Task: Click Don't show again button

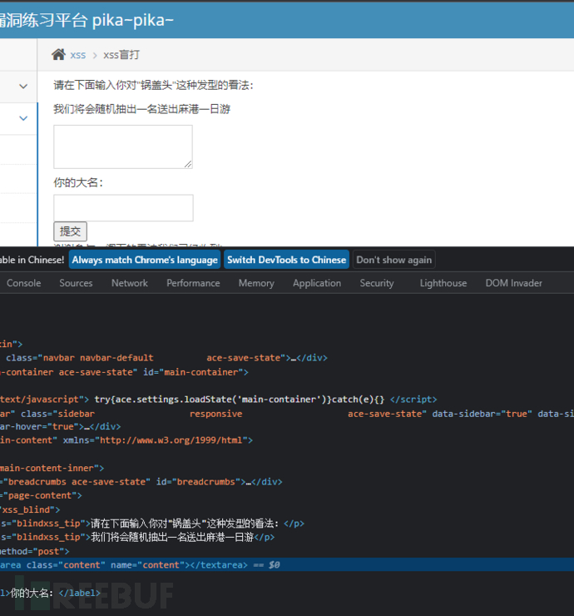Action: [393, 260]
